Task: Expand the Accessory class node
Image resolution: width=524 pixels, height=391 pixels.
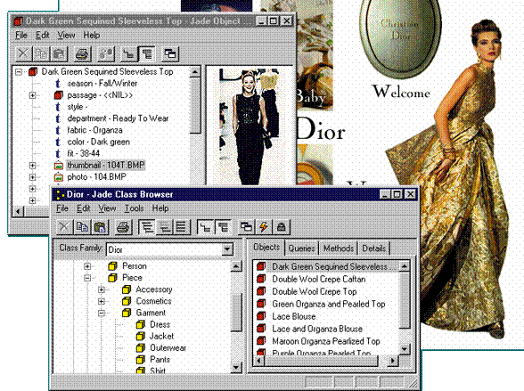Action: click(x=102, y=289)
